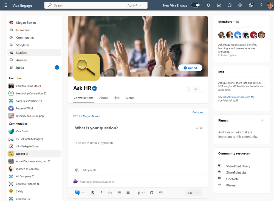Open the Viva Goals community
Viewport: 274px width, 201px height.
pos(34,131)
